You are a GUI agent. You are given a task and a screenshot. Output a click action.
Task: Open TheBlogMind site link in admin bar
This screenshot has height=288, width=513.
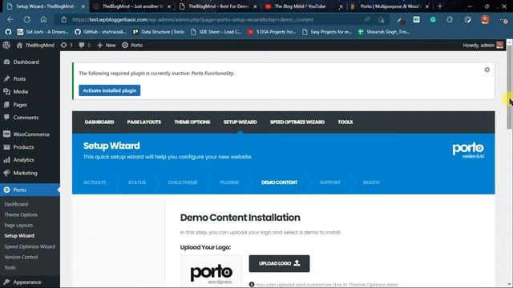[x=35, y=45]
